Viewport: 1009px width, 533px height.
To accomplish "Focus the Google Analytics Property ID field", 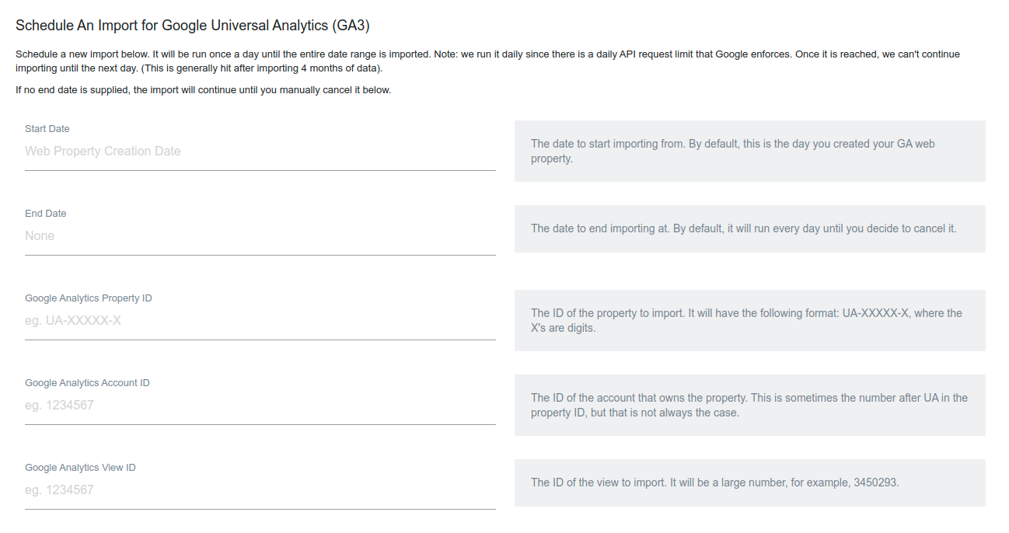I will pos(260,321).
